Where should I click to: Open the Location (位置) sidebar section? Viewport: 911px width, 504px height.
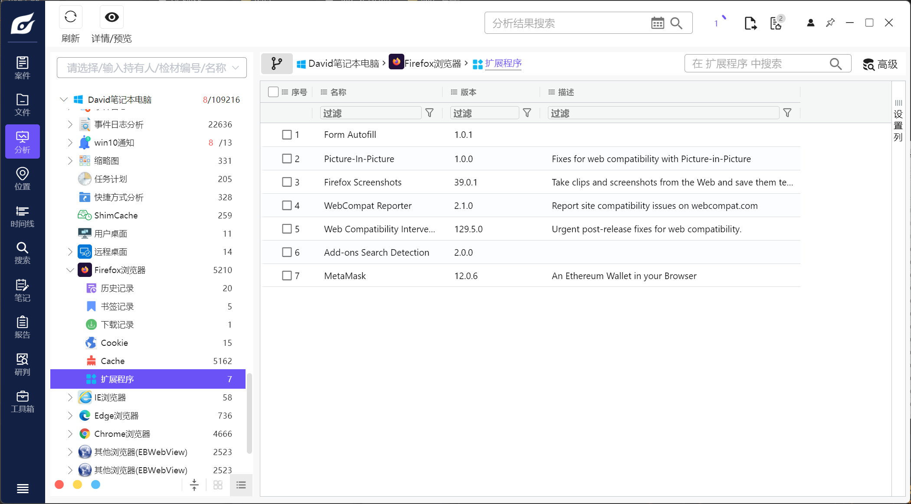pos(22,179)
